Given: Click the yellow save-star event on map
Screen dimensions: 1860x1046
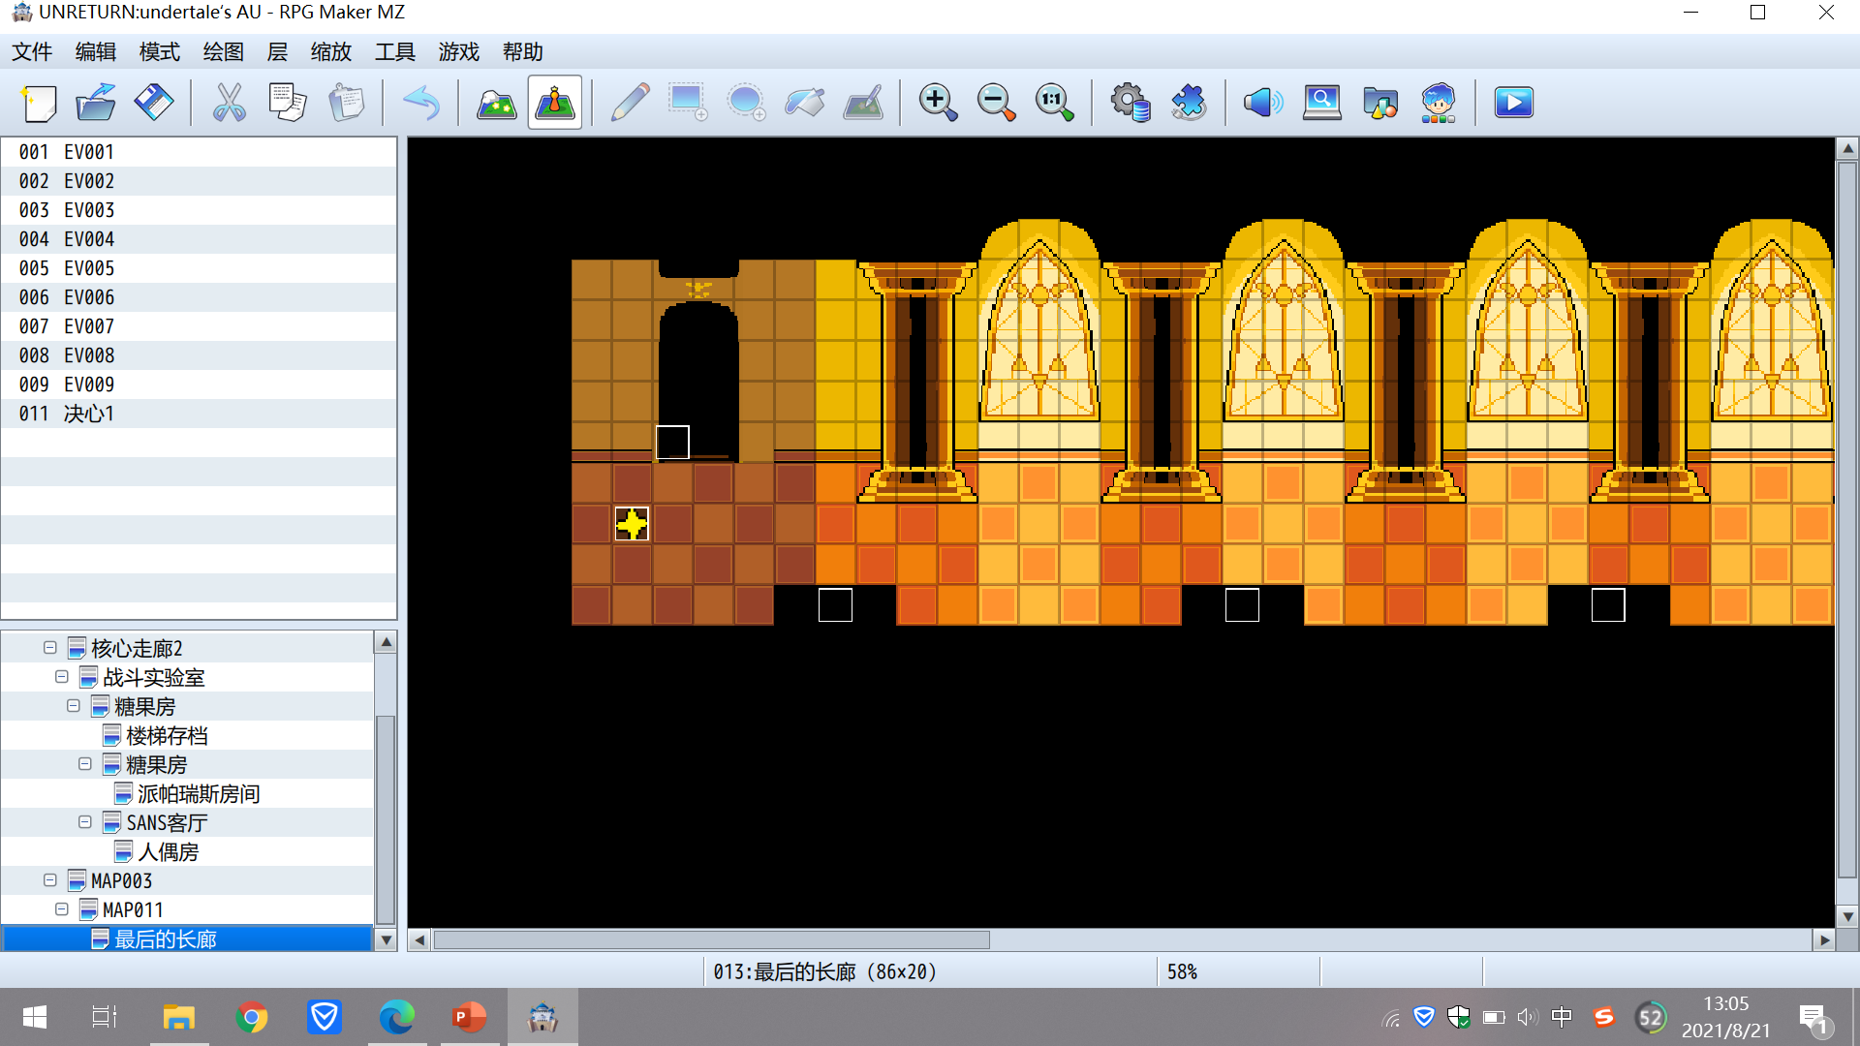Looking at the screenshot, I should click(632, 524).
